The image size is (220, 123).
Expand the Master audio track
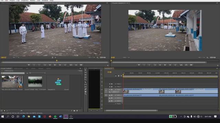coord(115,104)
